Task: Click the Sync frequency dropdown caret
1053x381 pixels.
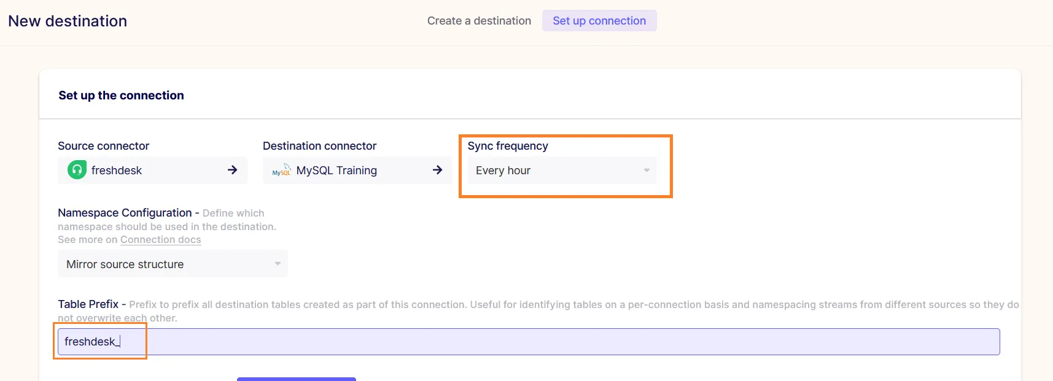Action: pos(647,171)
